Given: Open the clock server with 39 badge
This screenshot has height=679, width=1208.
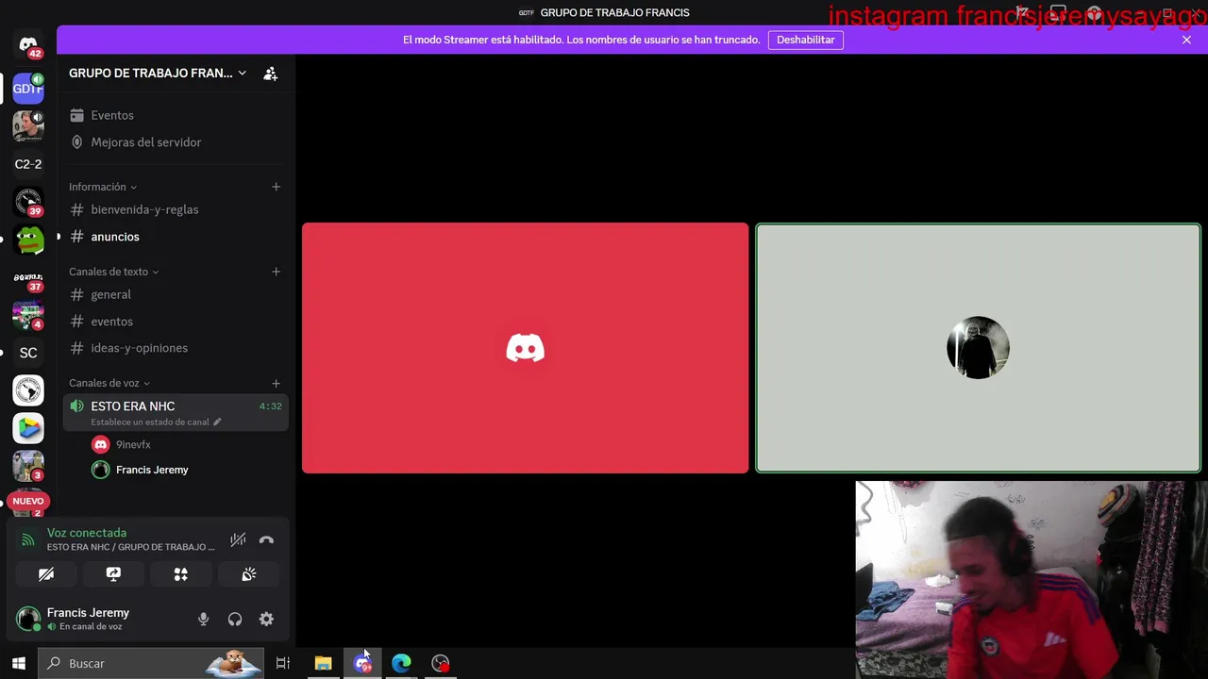Looking at the screenshot, I should coord(28,202).
